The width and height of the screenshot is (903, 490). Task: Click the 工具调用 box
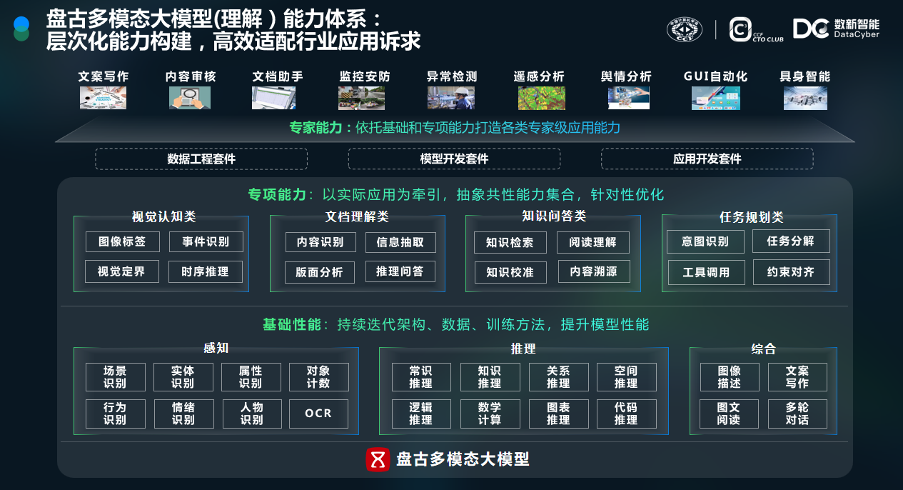705,272
